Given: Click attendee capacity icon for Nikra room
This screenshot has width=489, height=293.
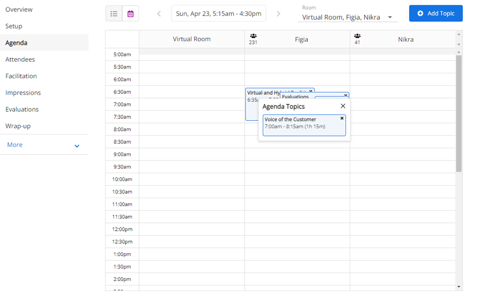Looking at the screenshot, I should pos(358,36).
